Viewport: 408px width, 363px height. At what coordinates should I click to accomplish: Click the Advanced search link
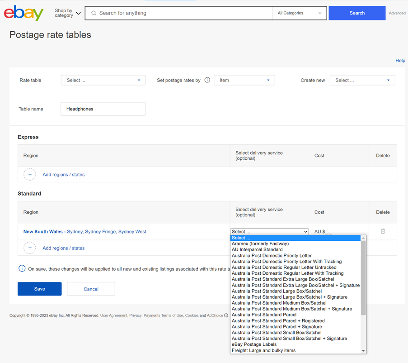(397, 13)
